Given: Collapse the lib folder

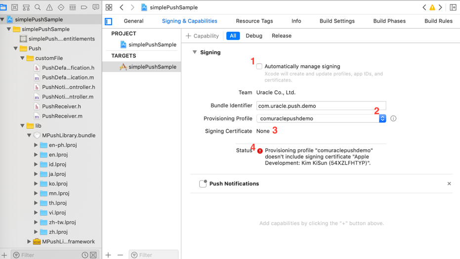Looking at the screenshot, I should 22,126.
